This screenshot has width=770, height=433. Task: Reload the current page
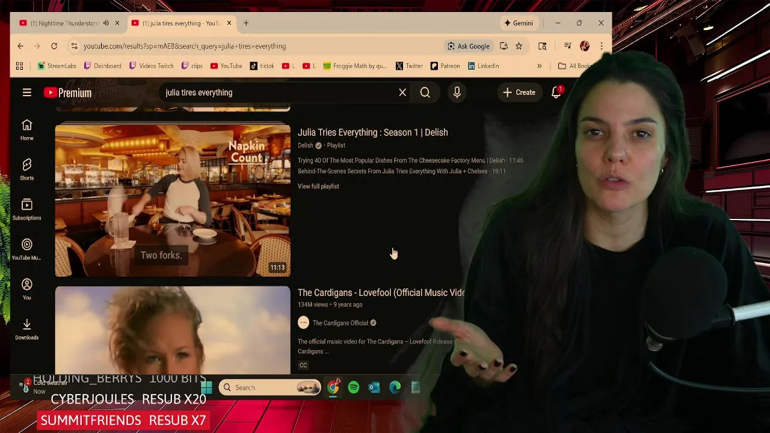[54, 46]
